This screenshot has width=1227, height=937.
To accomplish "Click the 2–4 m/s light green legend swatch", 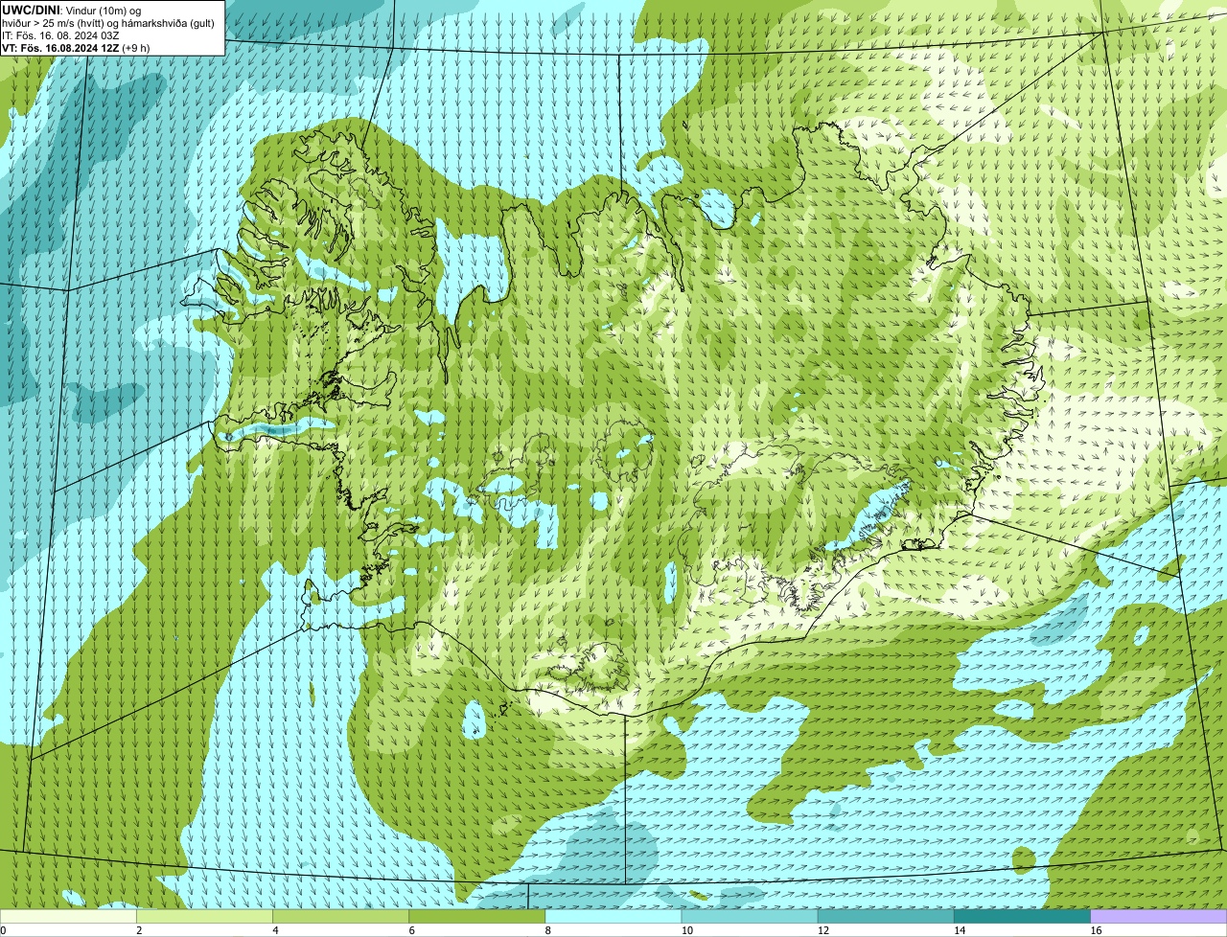I will tap(204, 917).
